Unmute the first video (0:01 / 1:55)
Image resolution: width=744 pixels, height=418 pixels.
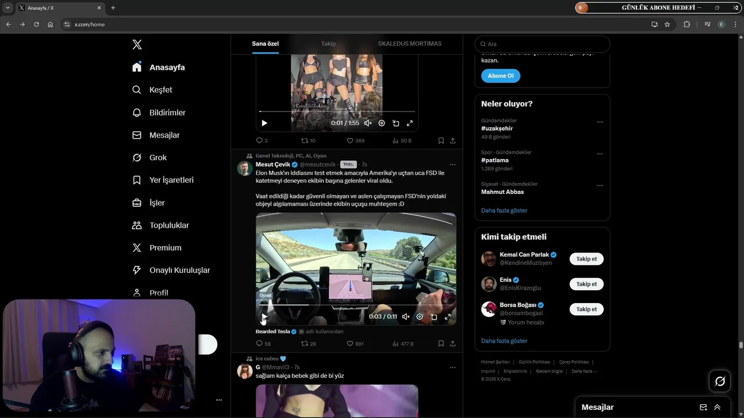pyautogui.click(x=367, y=123)
